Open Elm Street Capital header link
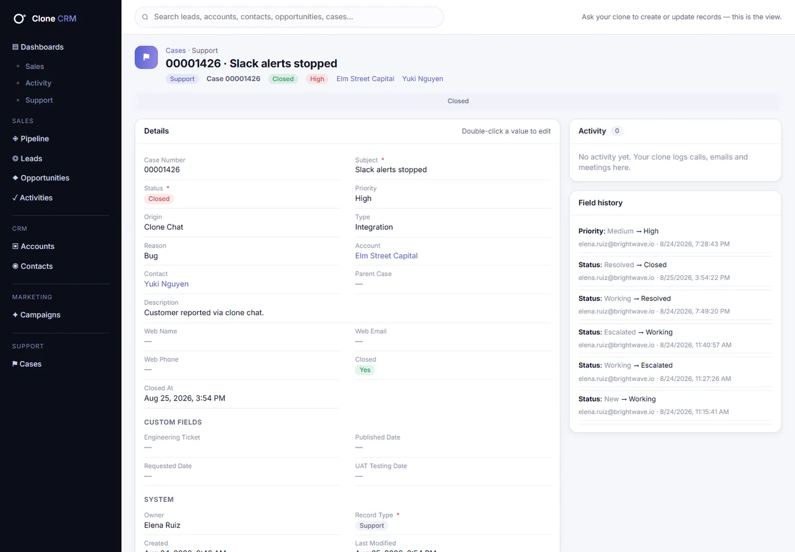The height and width of the screenshot is (552, 795). tap(365, 79)
